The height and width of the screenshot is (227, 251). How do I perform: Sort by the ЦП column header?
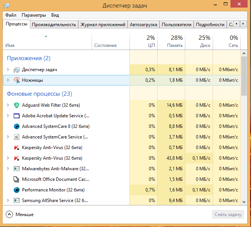point(144,42)
